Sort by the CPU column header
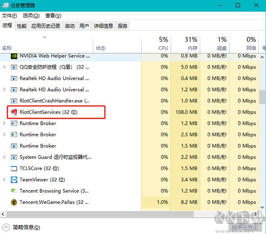266x234 pixels. click(156, 44)
